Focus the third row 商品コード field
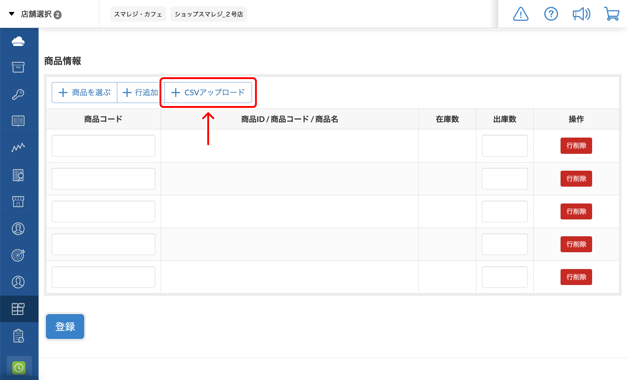Screen dimensions: 627x380 [x=103, y=211]
